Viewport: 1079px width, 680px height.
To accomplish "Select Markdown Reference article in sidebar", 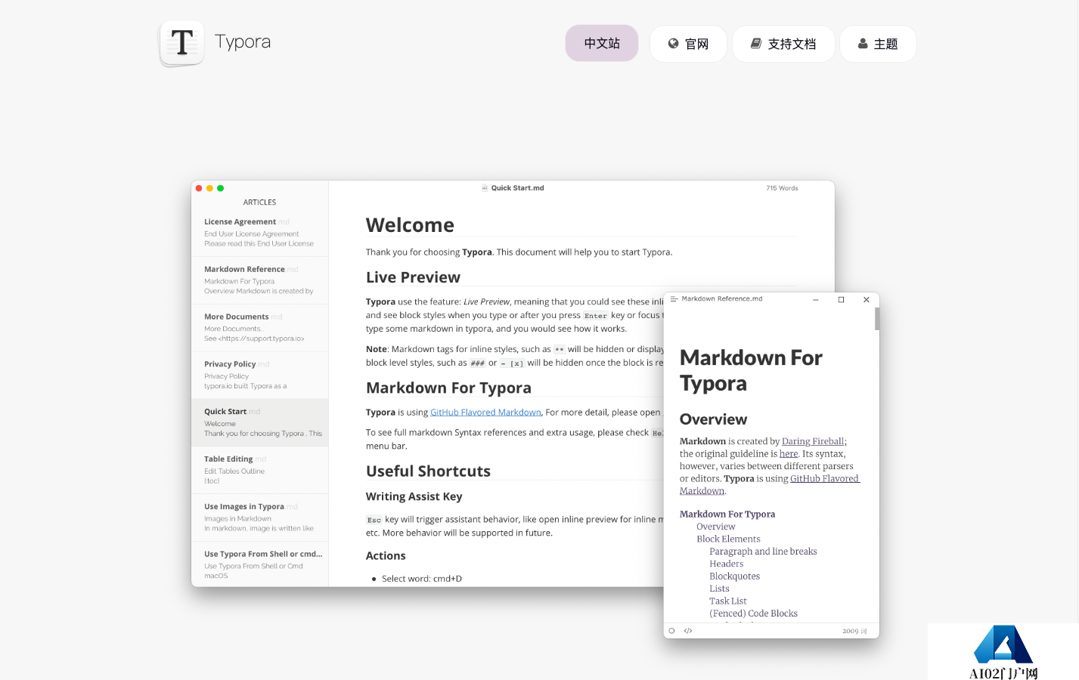I will point(260,280).
